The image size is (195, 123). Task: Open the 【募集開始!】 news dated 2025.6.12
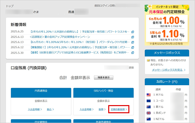click(80, 47)
